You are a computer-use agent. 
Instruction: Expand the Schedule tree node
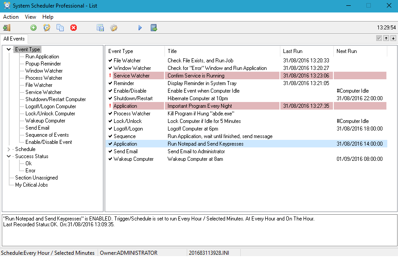click(x=9, y=149)
